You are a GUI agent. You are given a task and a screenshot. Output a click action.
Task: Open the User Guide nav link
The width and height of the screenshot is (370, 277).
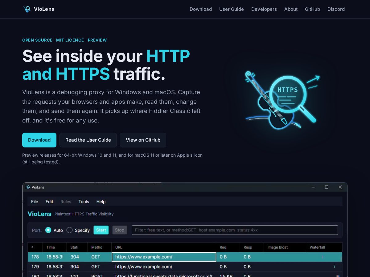pos(232,9)
